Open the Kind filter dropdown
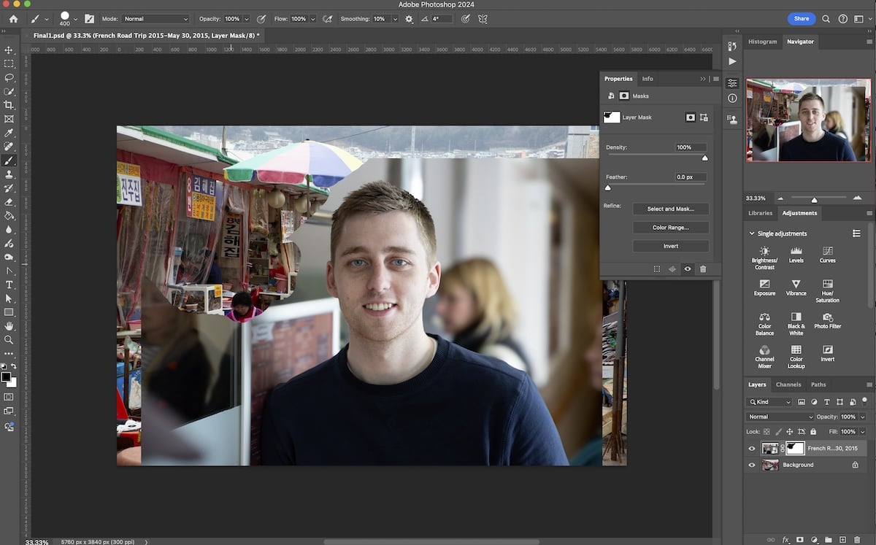876x545 pixels. 770,401
